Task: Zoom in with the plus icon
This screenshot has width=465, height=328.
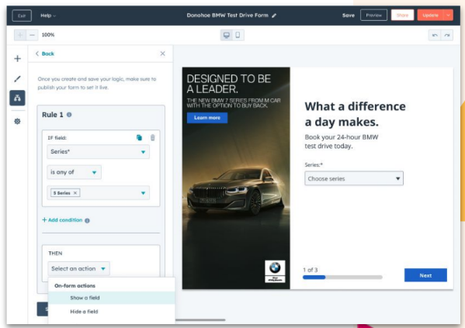Action: pyautogui.click(x=20, y=35)
